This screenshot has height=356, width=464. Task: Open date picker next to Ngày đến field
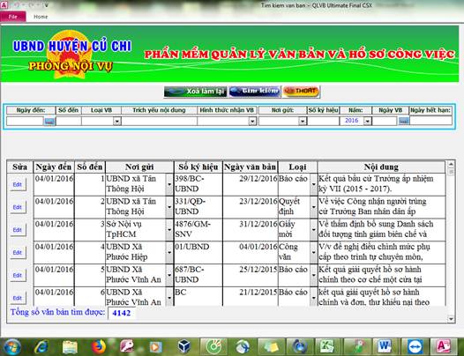click(49, 122)
